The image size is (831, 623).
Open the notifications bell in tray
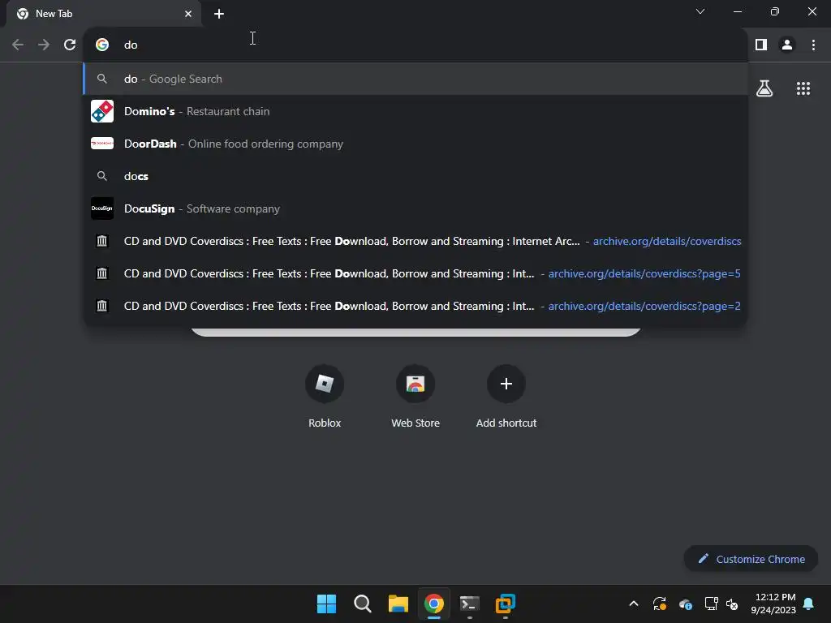(808, 604)
